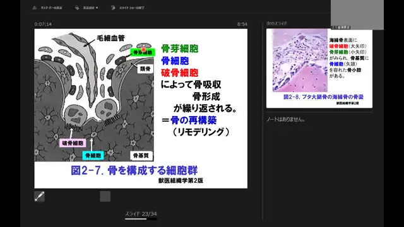Viewport: 404px width, 227px height.
Task: Click the taskbar display icon in top bar
Action: pyautogui.click(x=35, y=8)
